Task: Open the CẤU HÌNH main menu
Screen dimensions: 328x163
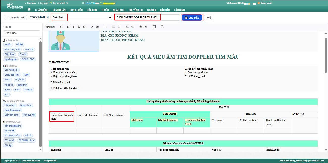Action: point(179,10)
